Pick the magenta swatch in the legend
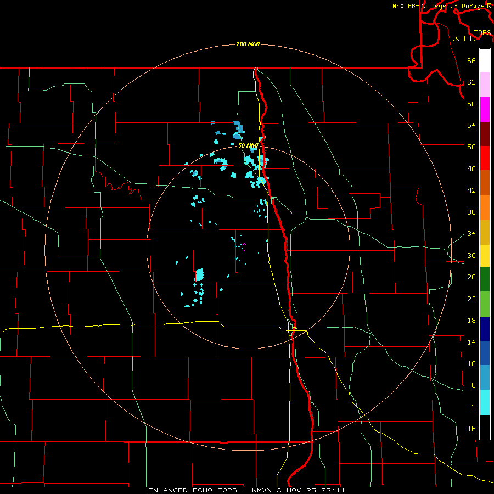Image resolution: width=494 pixels, height=494 pixels. [485, 109]
